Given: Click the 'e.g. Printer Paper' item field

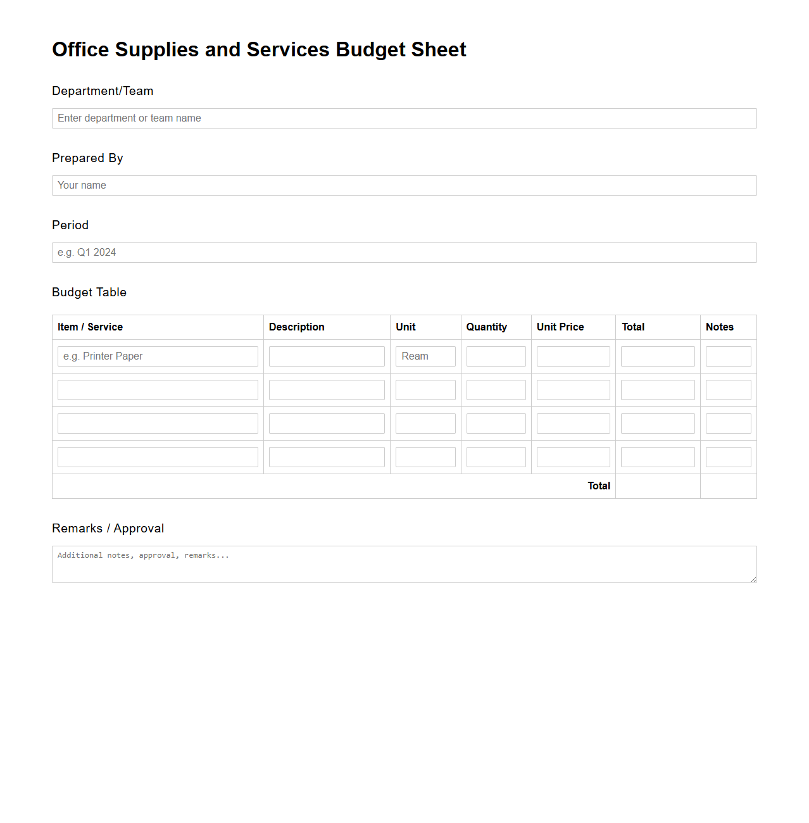Looking at the screenshot, I should tap(158, 356).
